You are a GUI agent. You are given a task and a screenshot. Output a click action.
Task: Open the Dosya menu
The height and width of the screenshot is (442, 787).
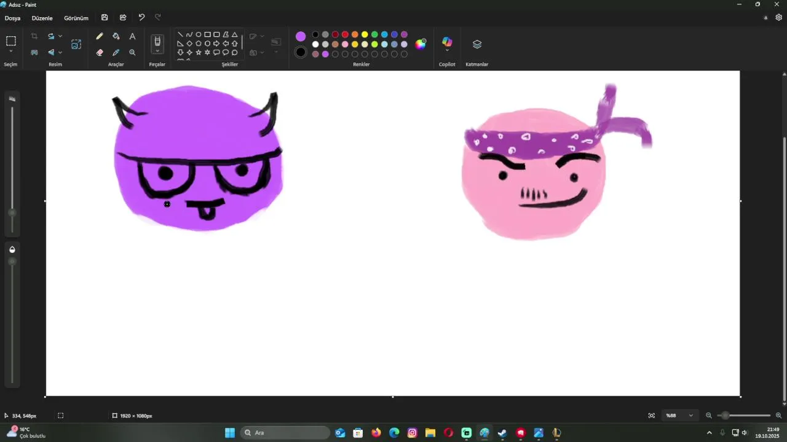click(x=13, y=18)
